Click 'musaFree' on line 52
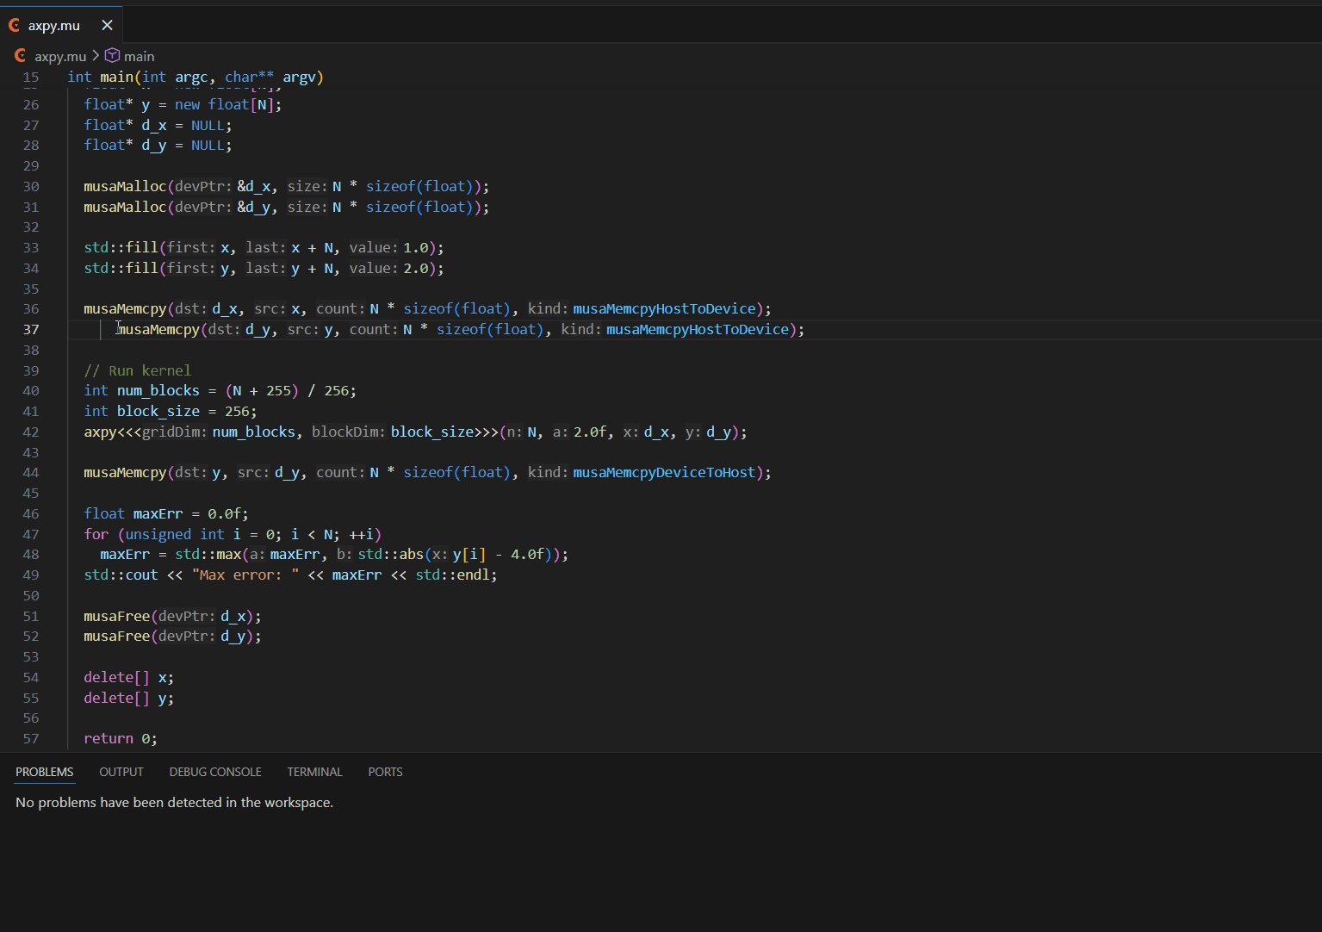This screenshot has width=1322, height=932. (117, 636)
